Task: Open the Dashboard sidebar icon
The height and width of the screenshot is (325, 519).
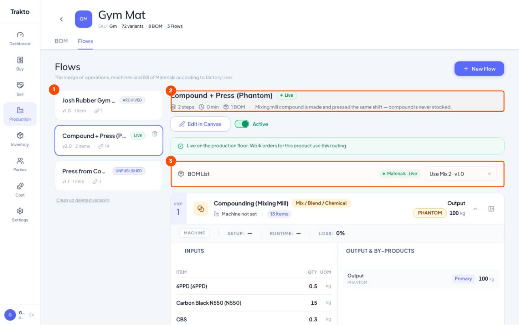Action: 20,35
